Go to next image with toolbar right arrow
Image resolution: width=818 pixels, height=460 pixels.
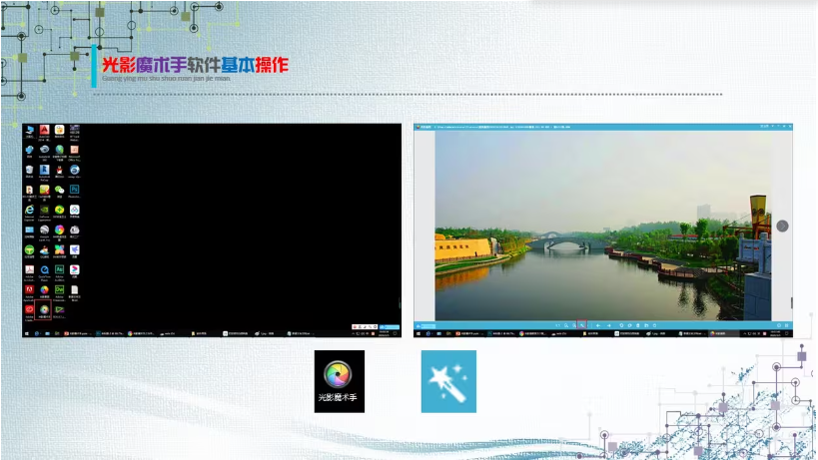click(609, 325)
